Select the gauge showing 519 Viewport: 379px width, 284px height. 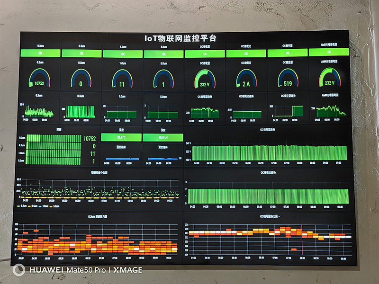click(x=288, y=79)
